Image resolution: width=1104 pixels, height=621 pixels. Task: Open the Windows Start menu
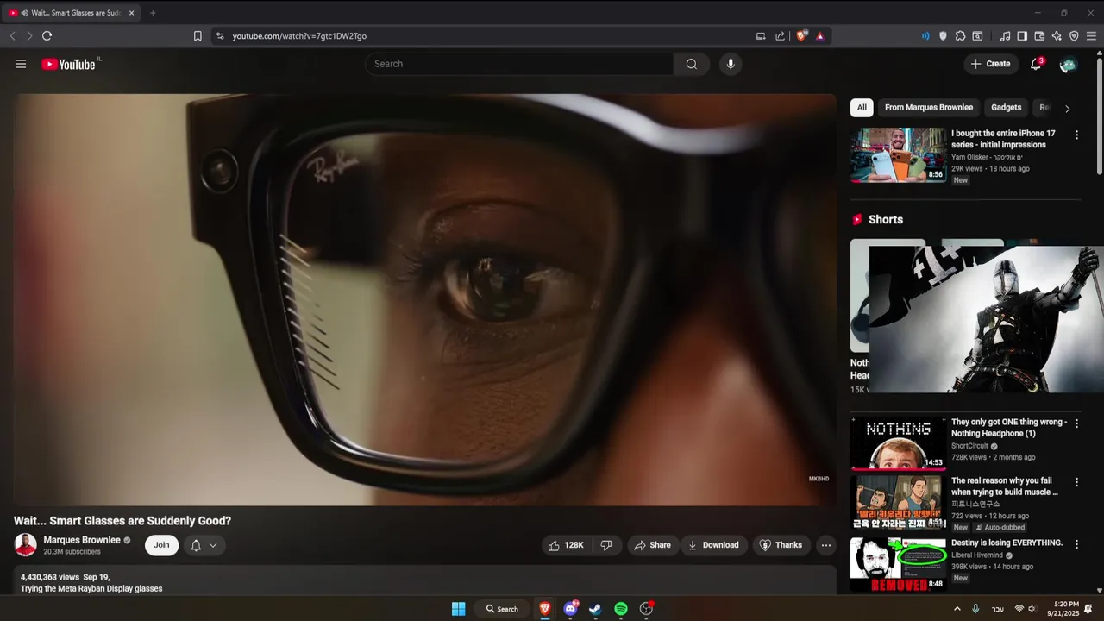point(458,609)
